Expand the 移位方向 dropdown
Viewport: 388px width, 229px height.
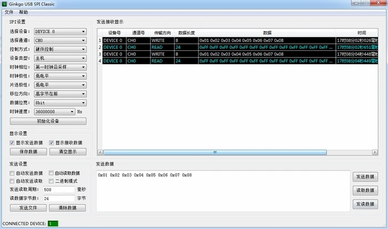point(60,94)
